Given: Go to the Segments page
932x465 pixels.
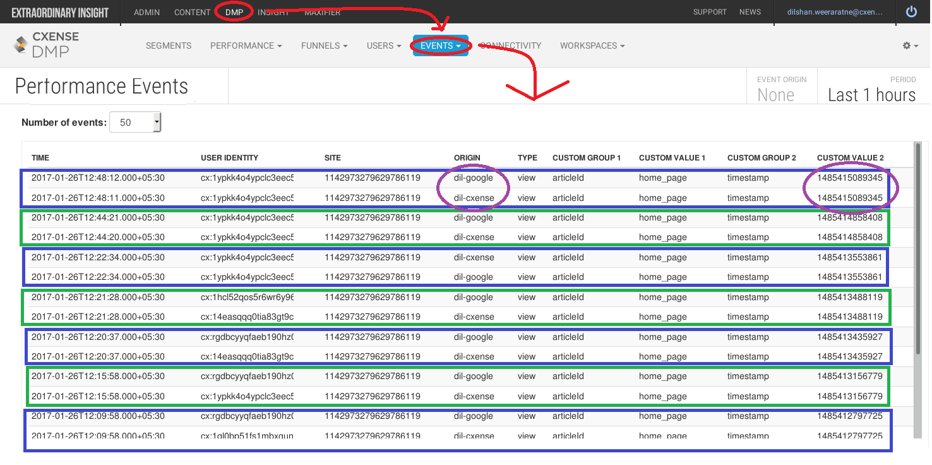Looking at the screenshot, I should click(169, 45).
